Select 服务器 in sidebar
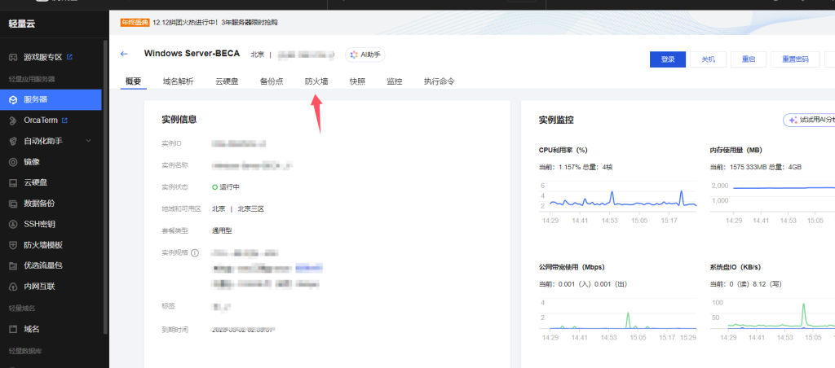Screen dimensions: 835x368 [x=51, y=99]
